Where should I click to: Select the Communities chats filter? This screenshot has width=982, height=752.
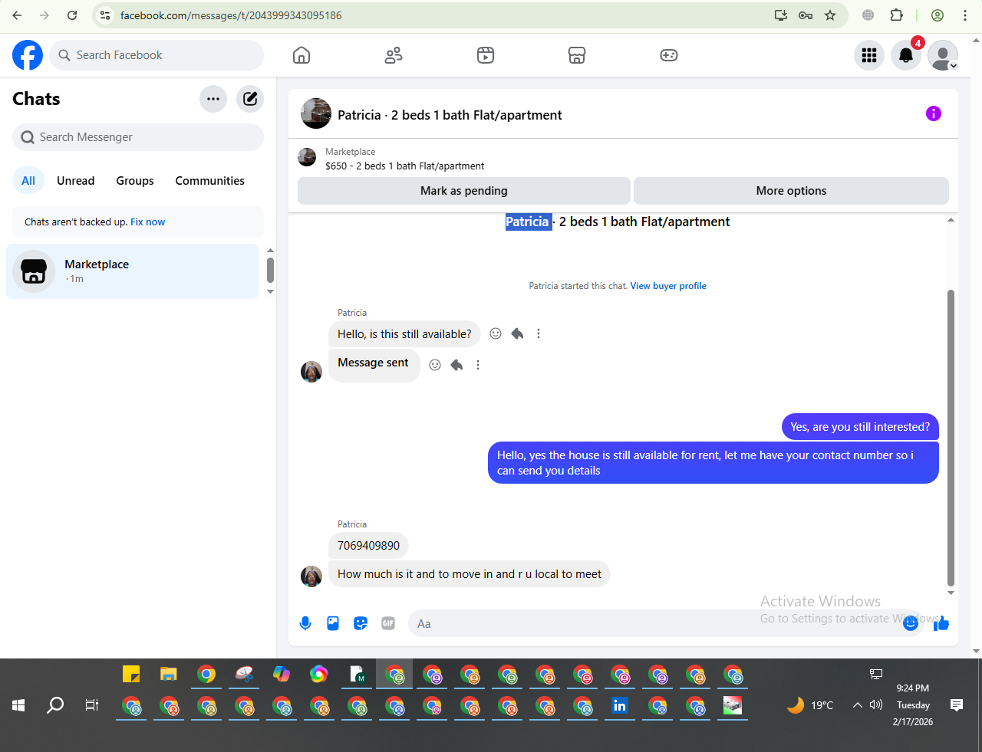point(210,181)
